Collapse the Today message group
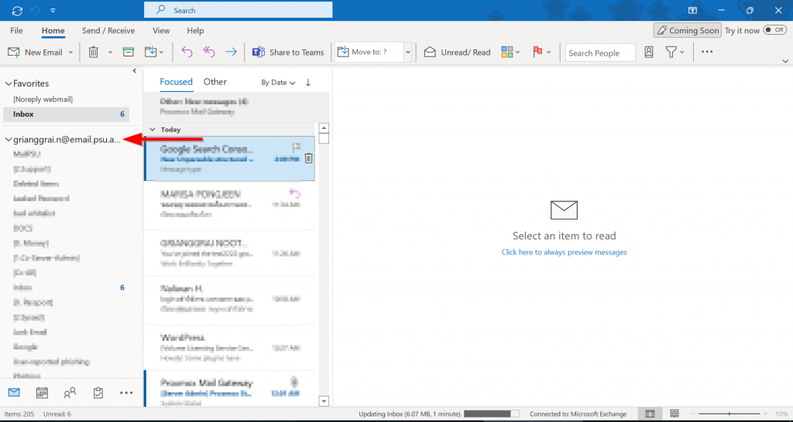This screenshot has width=793, height=422. click(153, 130)
